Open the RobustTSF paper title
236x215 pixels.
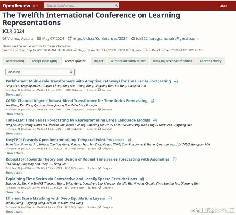88,159
